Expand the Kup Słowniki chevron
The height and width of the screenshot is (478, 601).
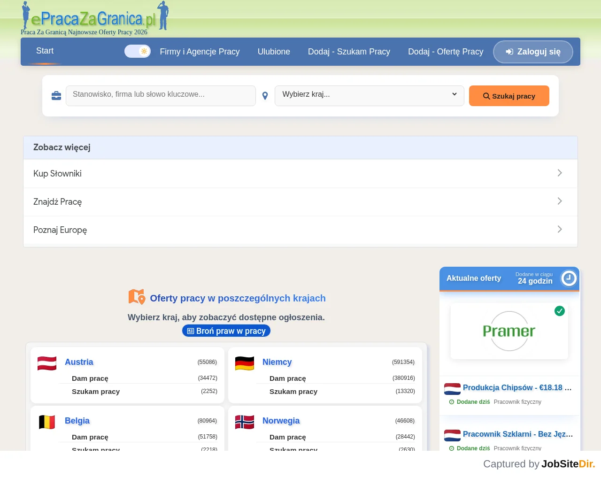click(x=559, y=173)
